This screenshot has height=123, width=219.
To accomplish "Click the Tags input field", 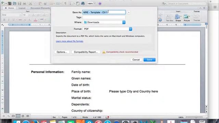I will click(104, 17).
